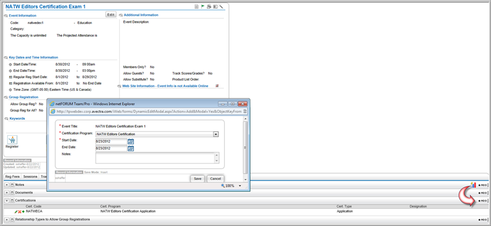Viewport: 491px width, 226px height.
Task: Open the Web Site Information link
Action: tap(165, 86)
